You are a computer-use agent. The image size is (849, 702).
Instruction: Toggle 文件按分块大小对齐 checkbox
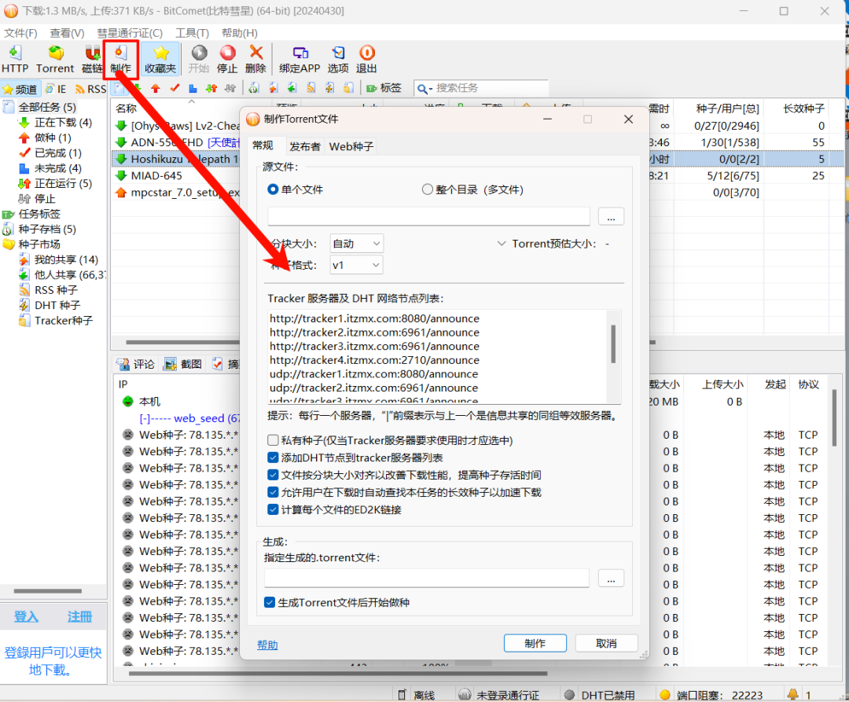(274, 475)
